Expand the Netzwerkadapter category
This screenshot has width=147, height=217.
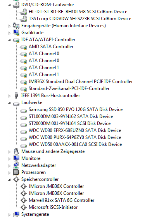9,166
